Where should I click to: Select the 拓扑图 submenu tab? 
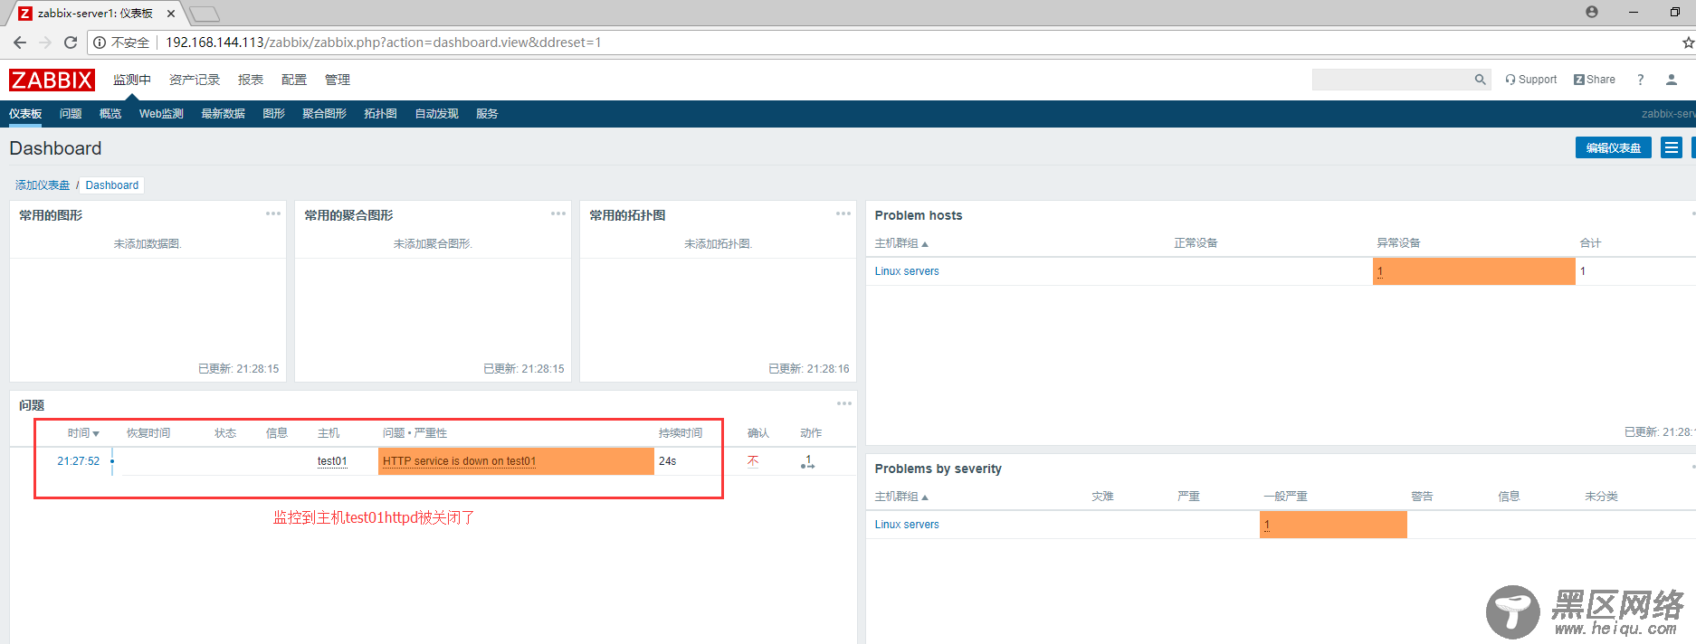click(x=380, y=114)
